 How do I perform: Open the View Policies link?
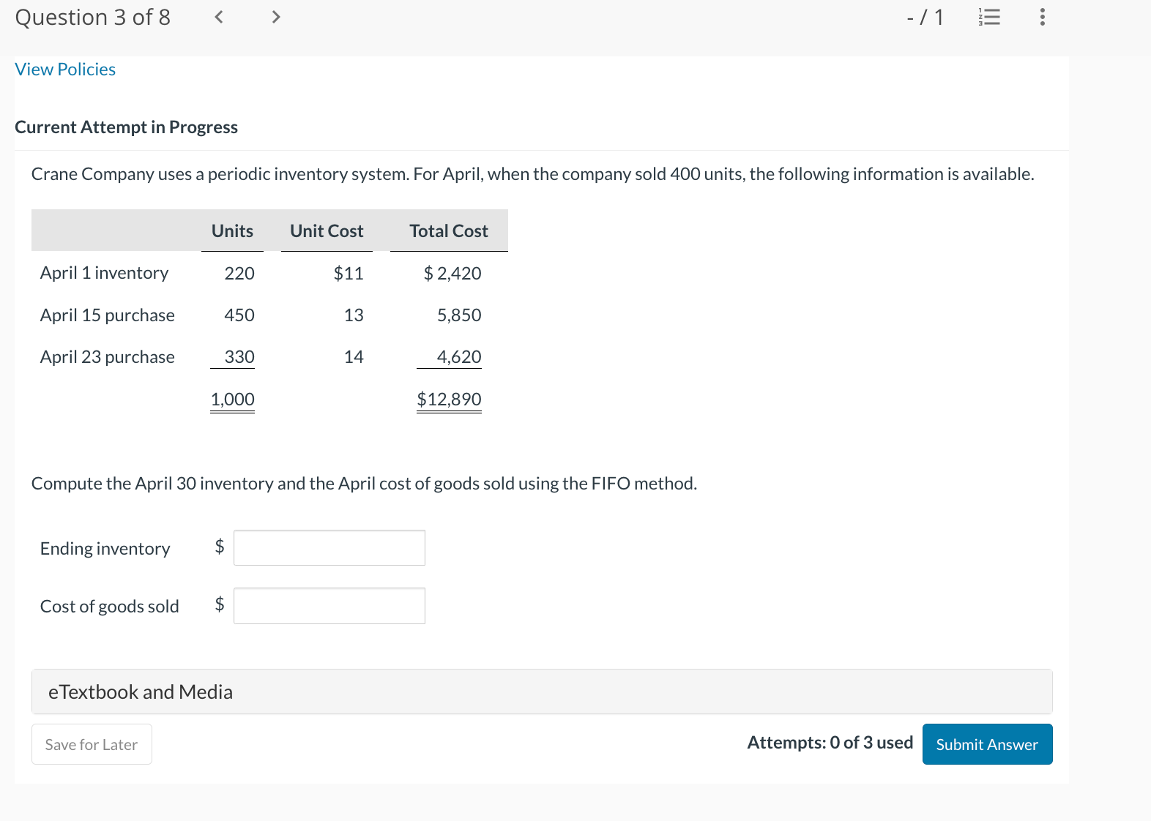click(65, 70)
